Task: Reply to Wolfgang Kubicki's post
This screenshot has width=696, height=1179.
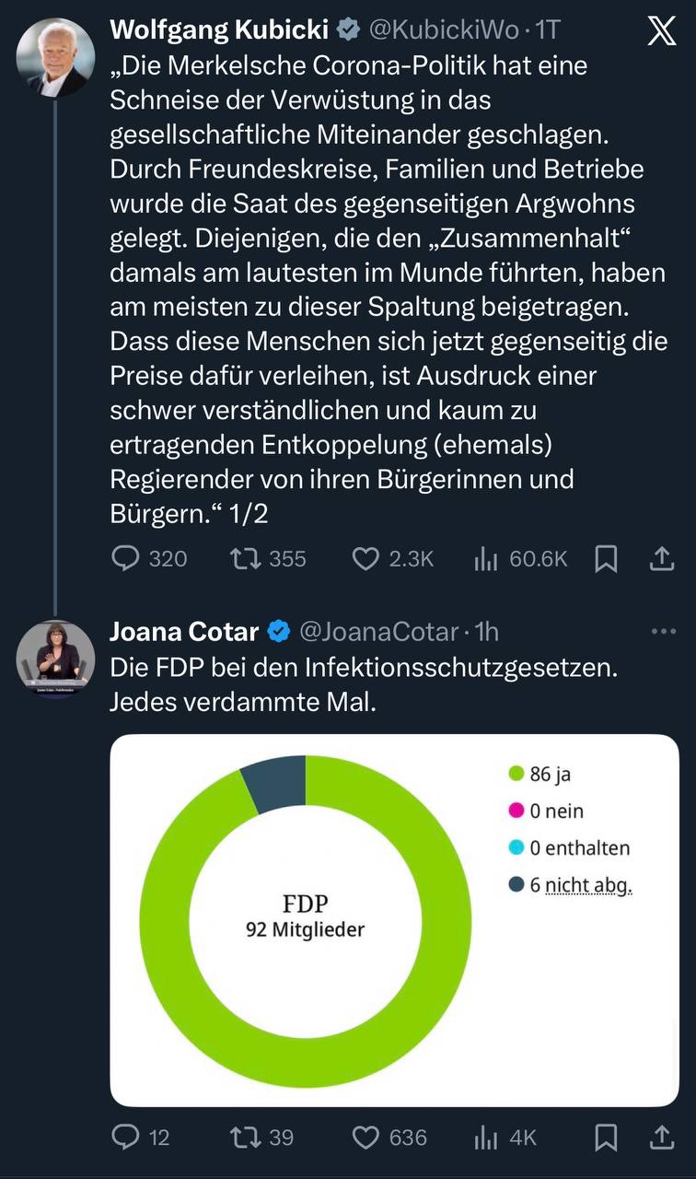Action: pos(125,558)
